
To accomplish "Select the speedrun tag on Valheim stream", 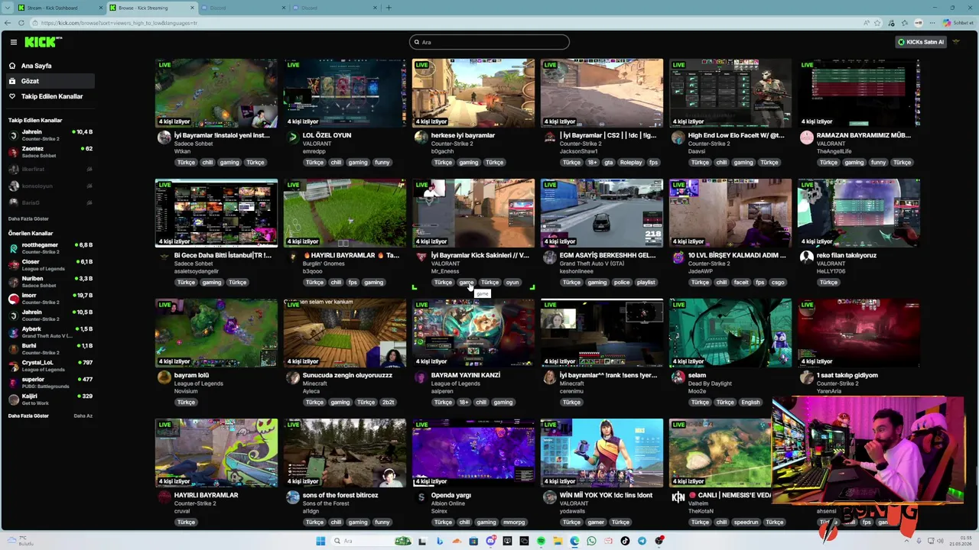I will pos(746,522).
